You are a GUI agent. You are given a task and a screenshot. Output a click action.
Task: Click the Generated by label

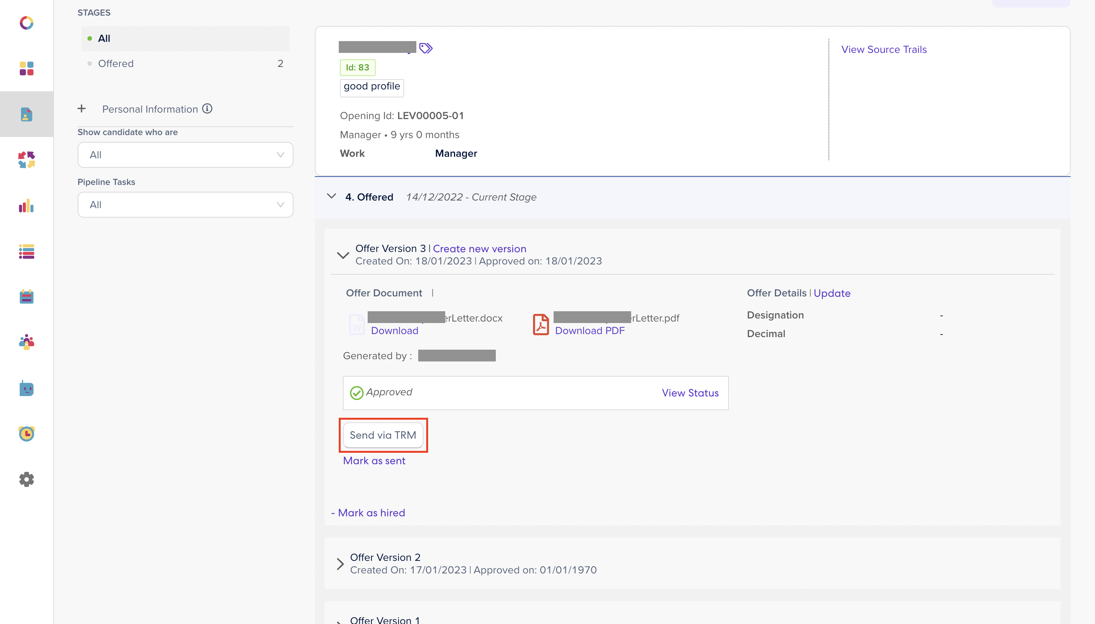(377, 356)
